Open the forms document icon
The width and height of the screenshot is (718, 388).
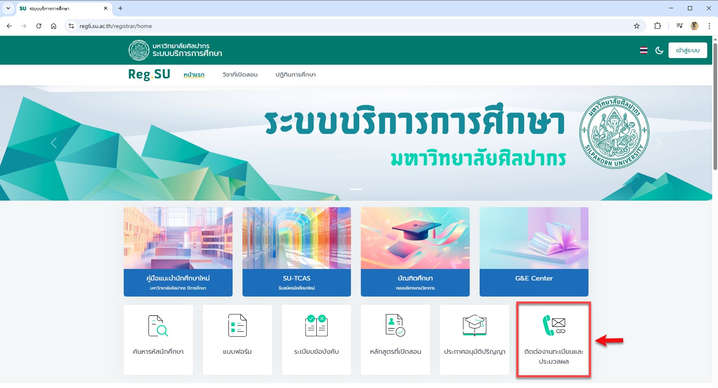[x=237, y=326]
